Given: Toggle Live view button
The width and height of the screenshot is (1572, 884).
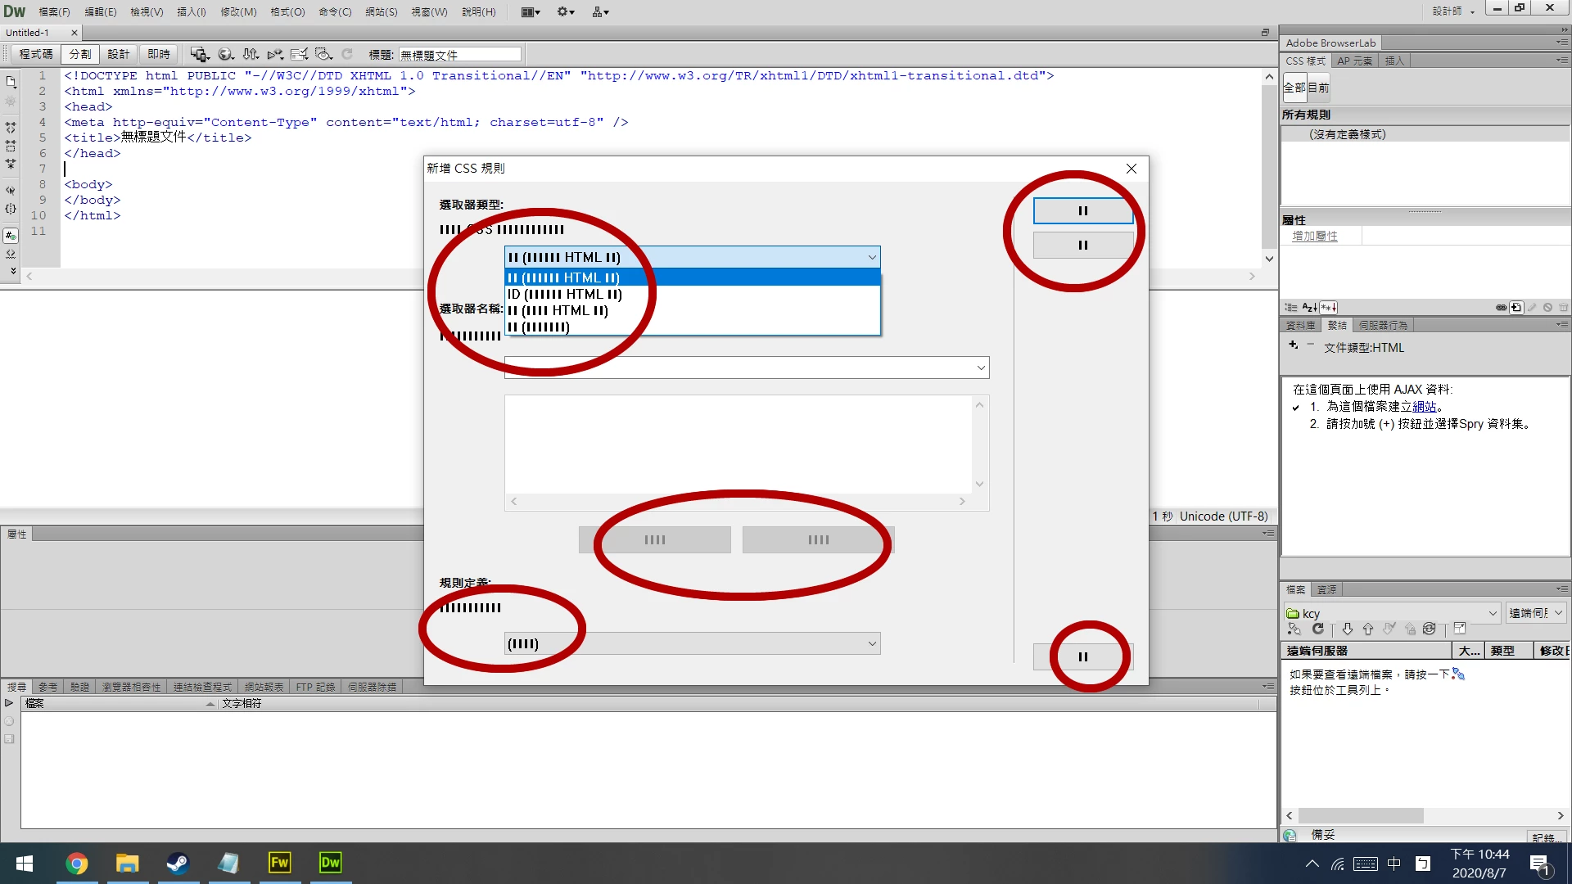Looking at the screenshot, I should (x=159, y=54).
